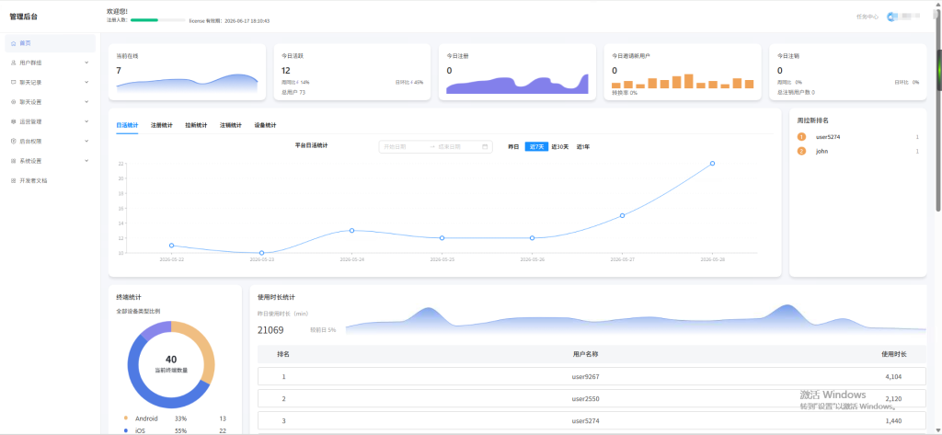This screenshot has width=942, height=435.
Task: Click the 用户名称 column header
Action: coord(585,354)
